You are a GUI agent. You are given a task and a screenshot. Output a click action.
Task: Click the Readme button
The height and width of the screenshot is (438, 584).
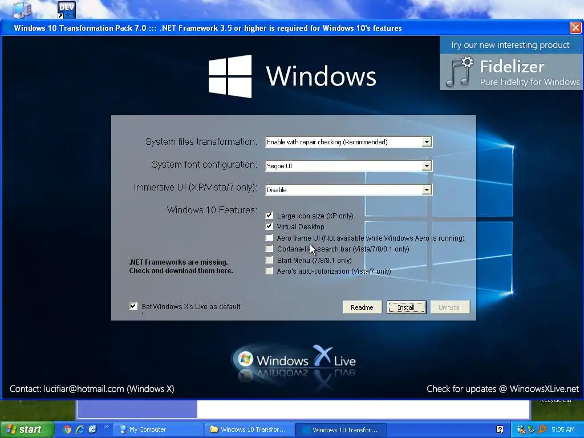coord(362,307)
